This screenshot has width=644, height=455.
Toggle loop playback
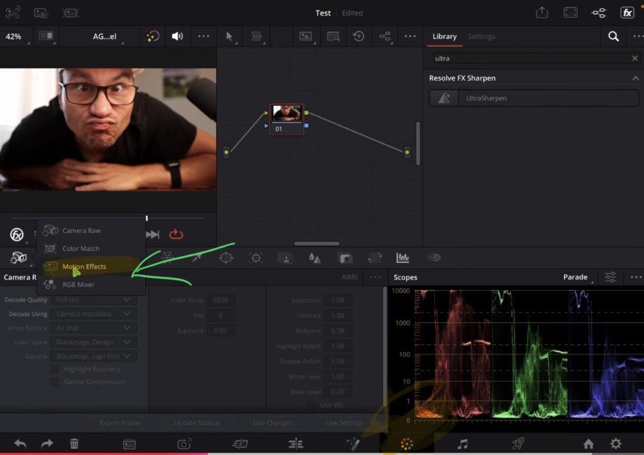click(x=176, y=234)
